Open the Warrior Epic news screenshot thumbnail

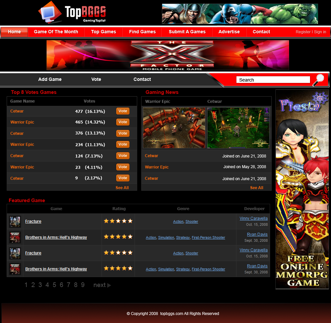pyautogui.click(x=174, y=128)
